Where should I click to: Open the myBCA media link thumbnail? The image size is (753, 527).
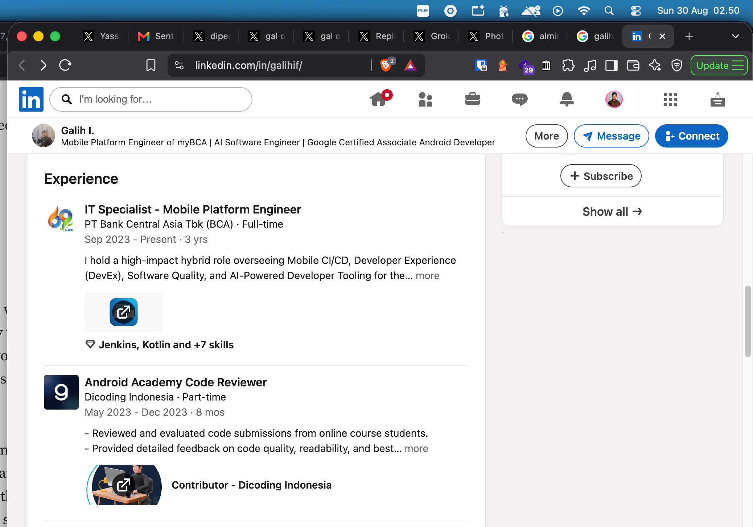coord(124,312)
